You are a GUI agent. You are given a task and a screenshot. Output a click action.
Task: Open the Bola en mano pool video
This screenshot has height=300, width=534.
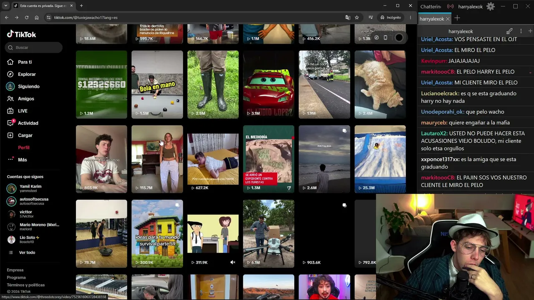click(157, 85)
